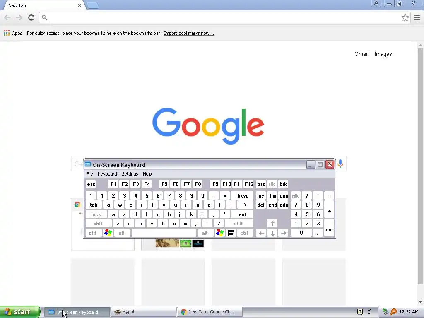Click the 12:22 AM clock
The image size is (424, 318).
point(409,312)
